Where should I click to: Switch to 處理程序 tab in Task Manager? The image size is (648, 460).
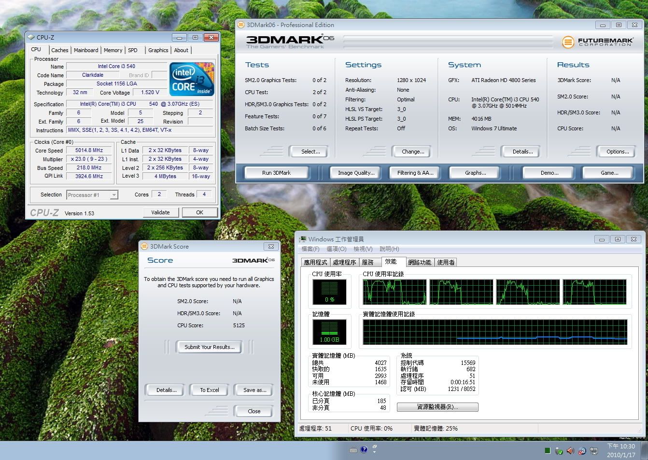pos(345,263)
